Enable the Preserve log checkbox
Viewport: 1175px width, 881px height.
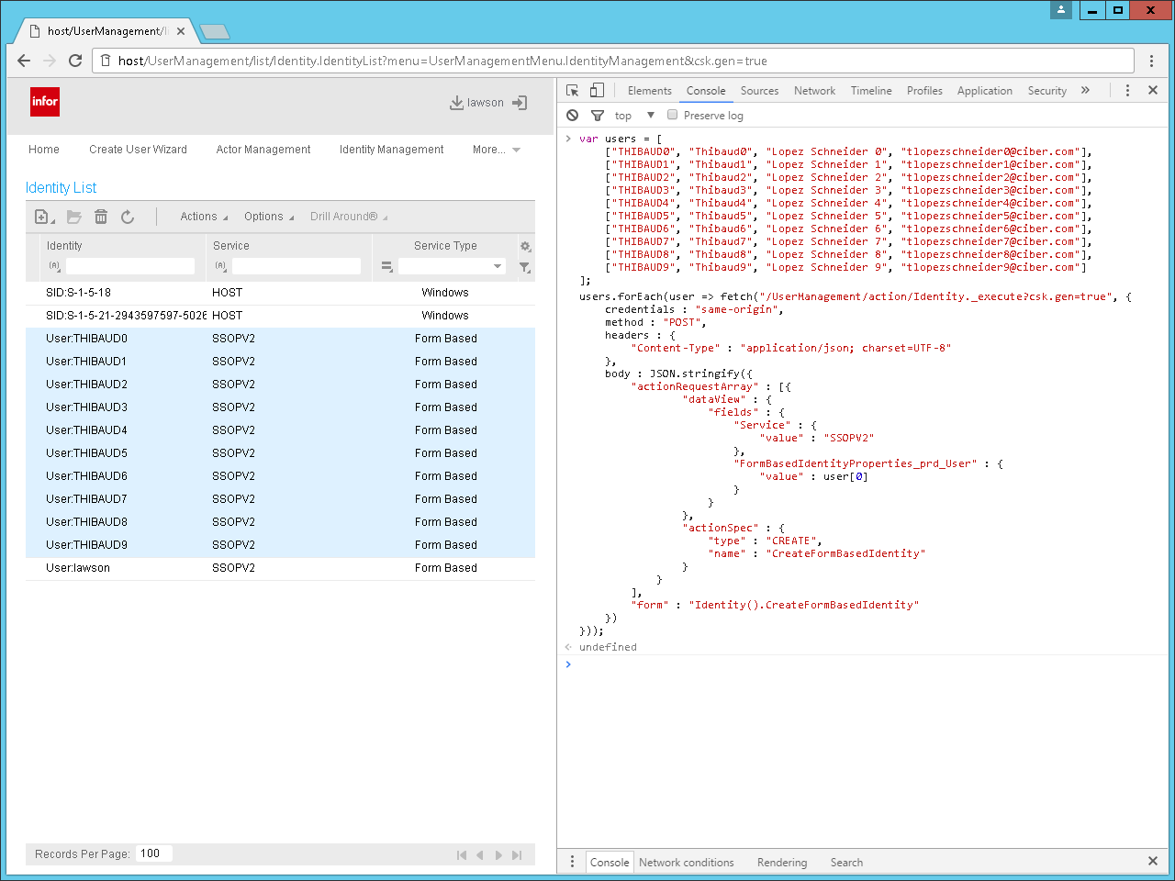(x=673, y=116)
